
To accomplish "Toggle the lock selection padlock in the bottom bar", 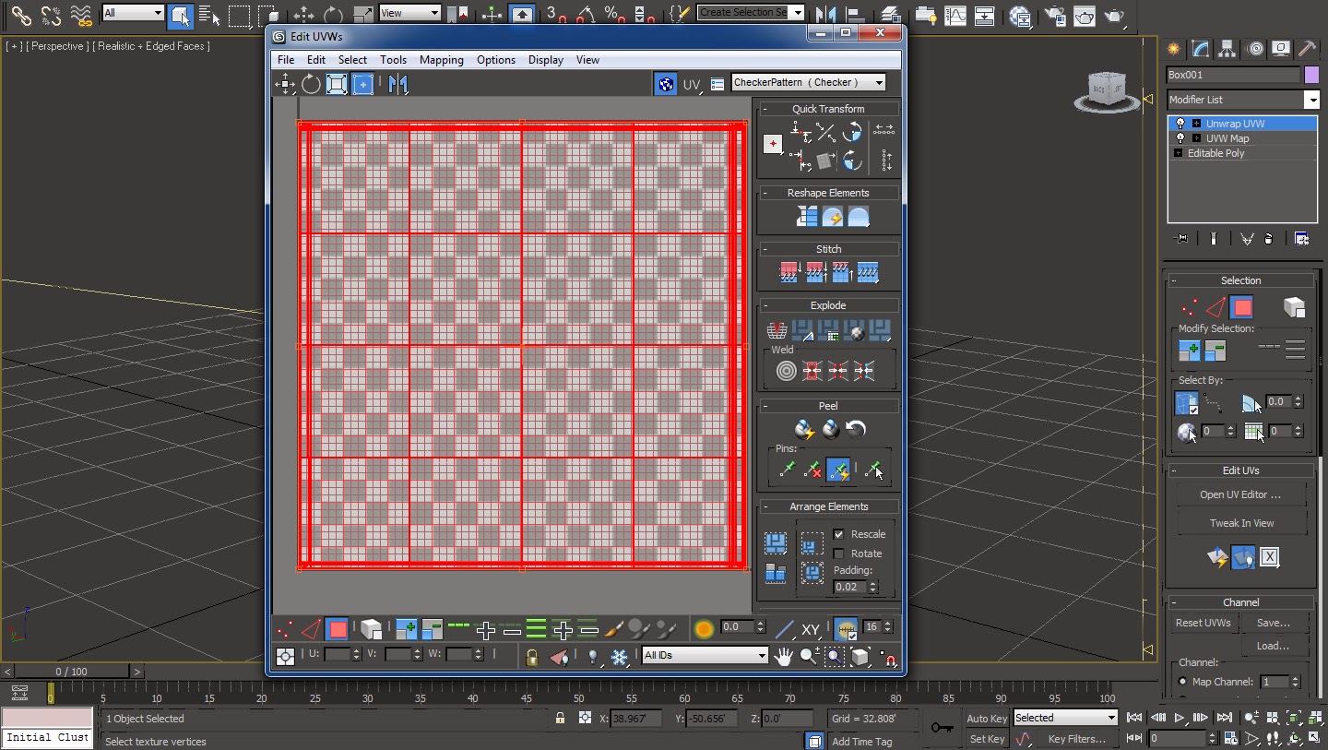I will pos(531,657).
